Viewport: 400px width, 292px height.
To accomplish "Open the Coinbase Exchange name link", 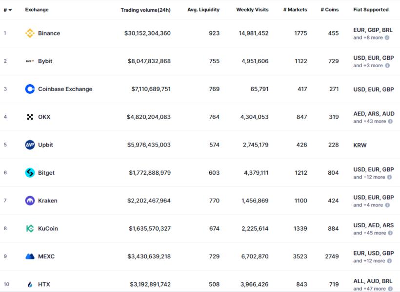I will click(65, 89).
